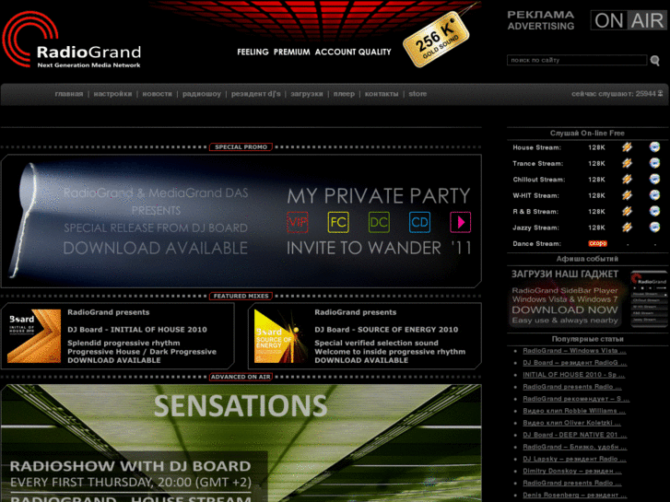Click the red 'скоро' badge for Dance Stream

pos(597,243)
